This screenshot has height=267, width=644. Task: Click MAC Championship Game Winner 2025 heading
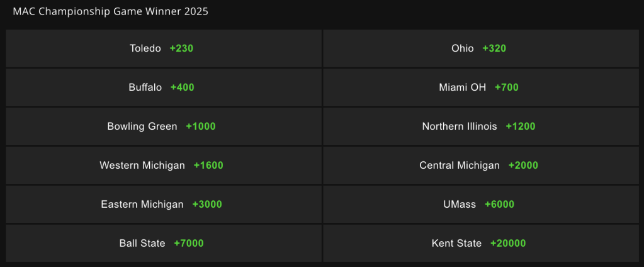click(x=111, y=12)
